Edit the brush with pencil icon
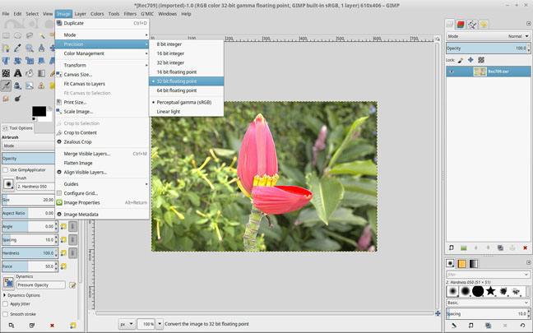 (454, 326)
